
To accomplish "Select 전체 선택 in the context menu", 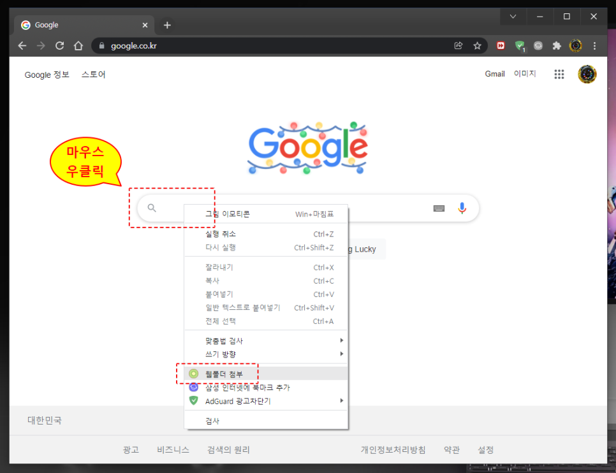I will pyautogui.click(x=266, y=321).
